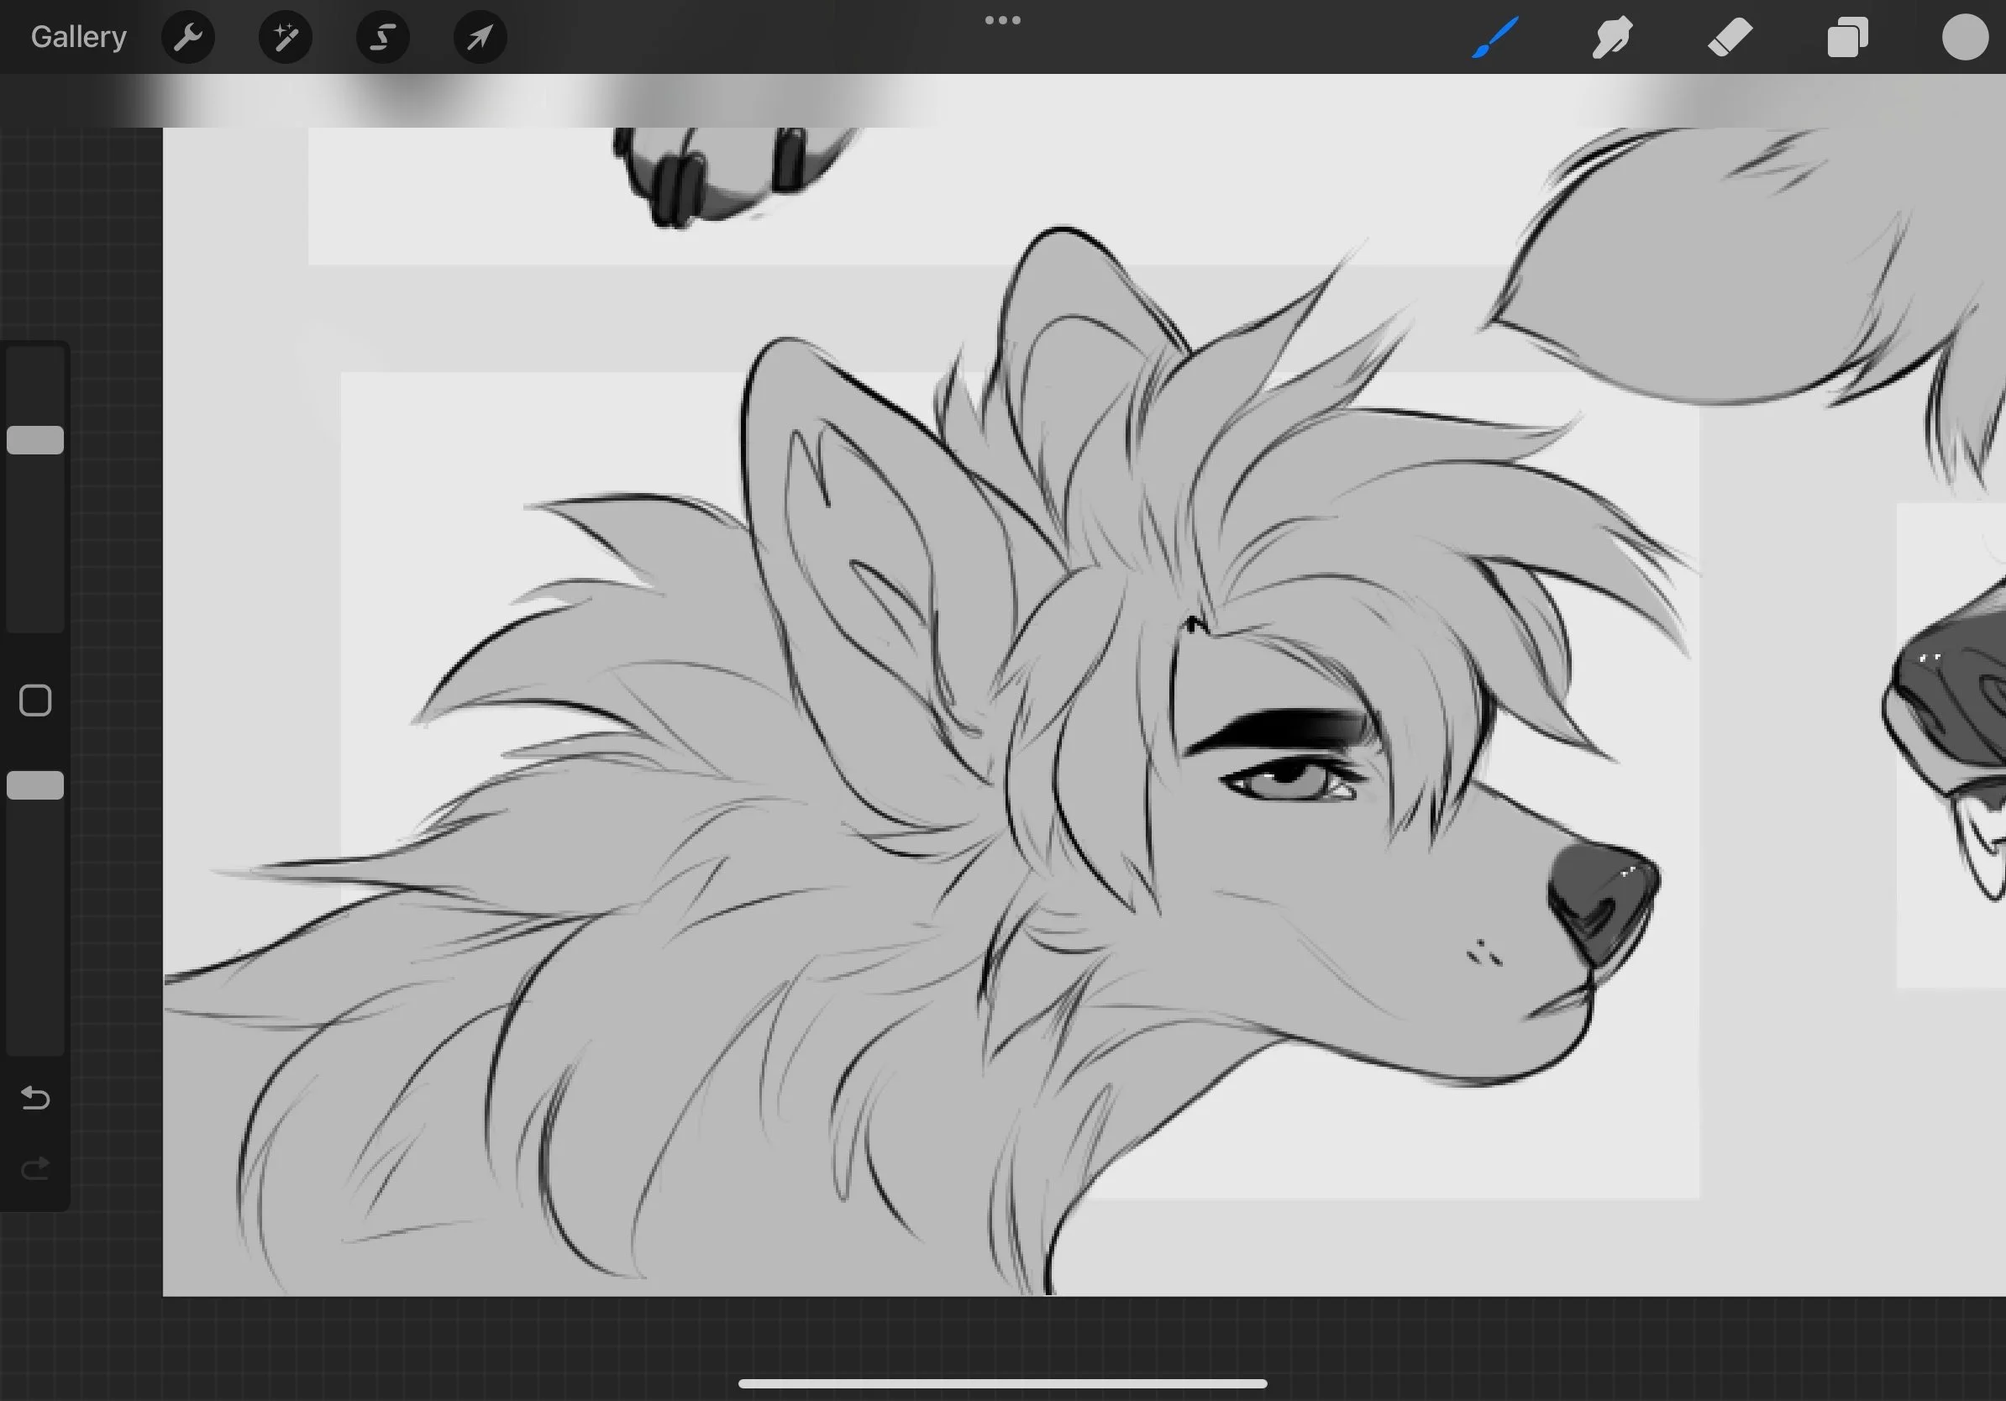Open the Actions wrench menu
This screenshot has height=1401, width=2006.
tap(188, 37)
